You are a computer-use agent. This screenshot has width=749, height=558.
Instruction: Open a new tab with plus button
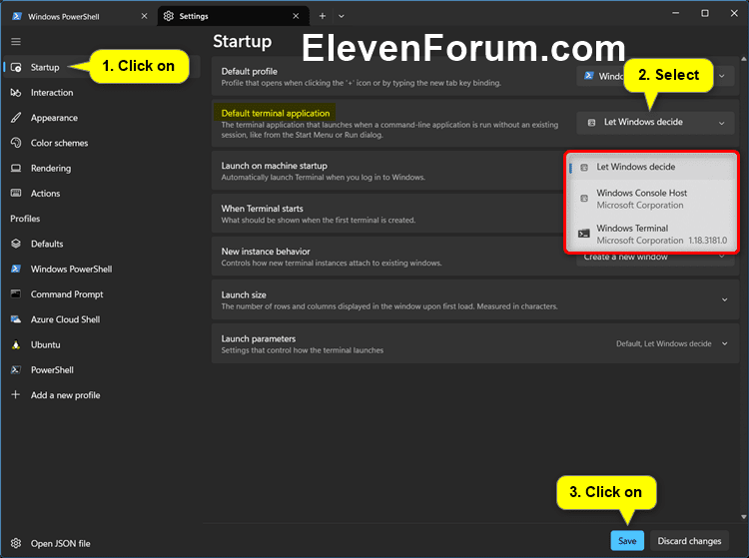point(323,16)
